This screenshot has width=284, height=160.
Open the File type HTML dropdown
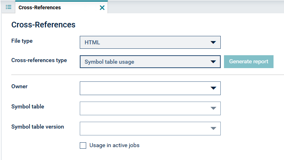(150, 42)
